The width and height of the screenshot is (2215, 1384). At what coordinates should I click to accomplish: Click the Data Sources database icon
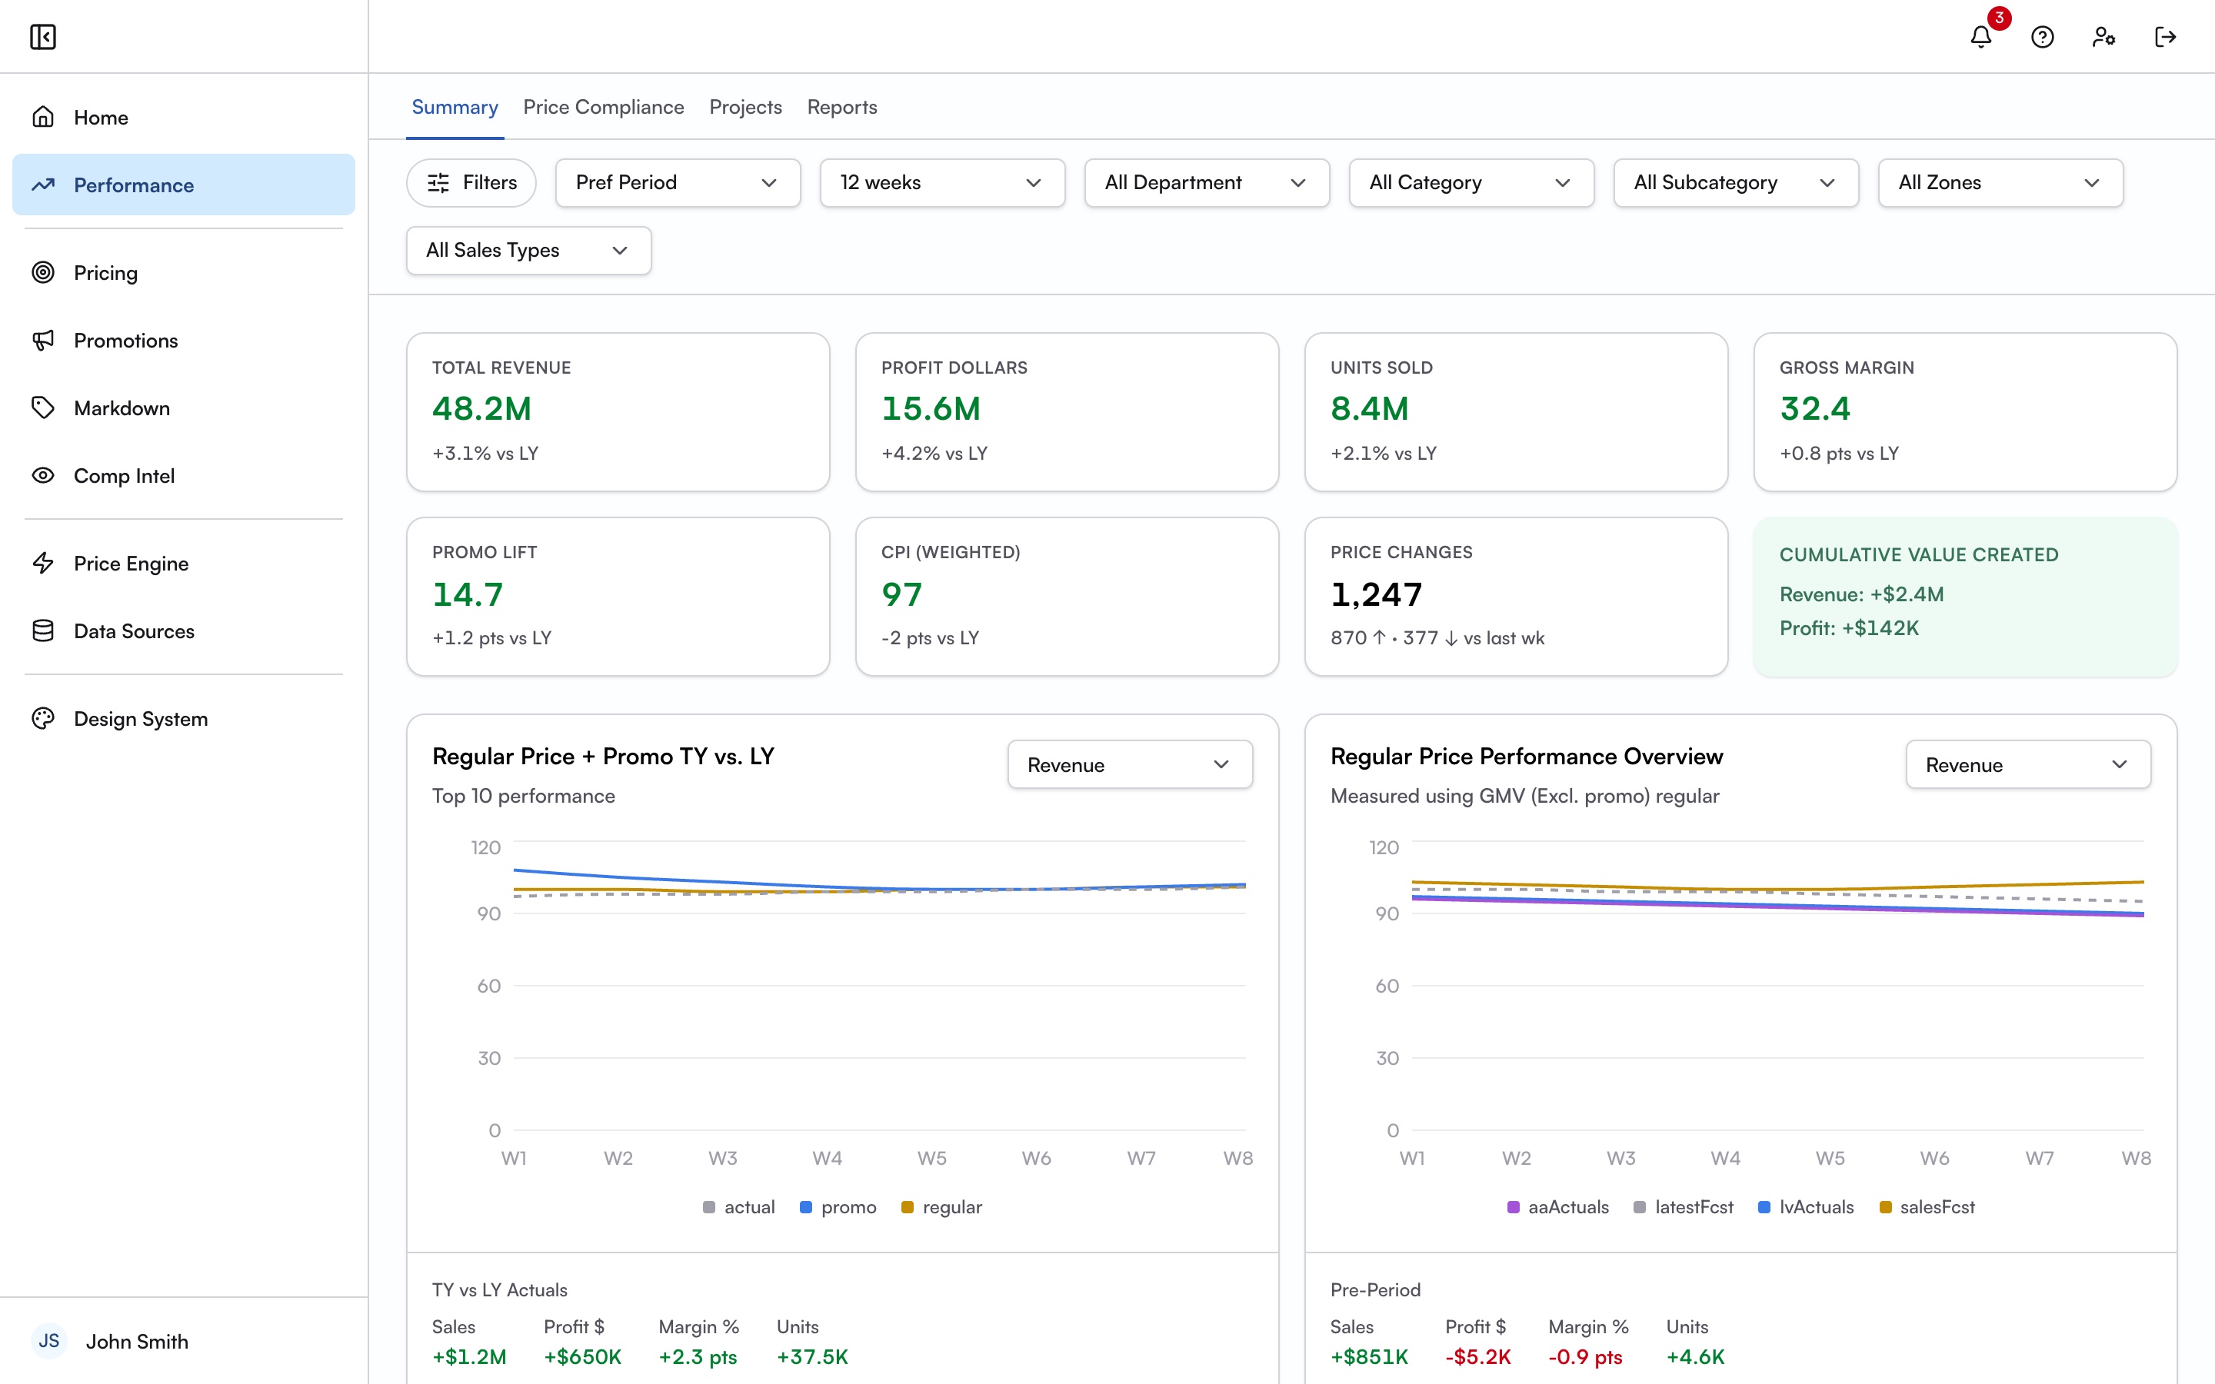43,631
